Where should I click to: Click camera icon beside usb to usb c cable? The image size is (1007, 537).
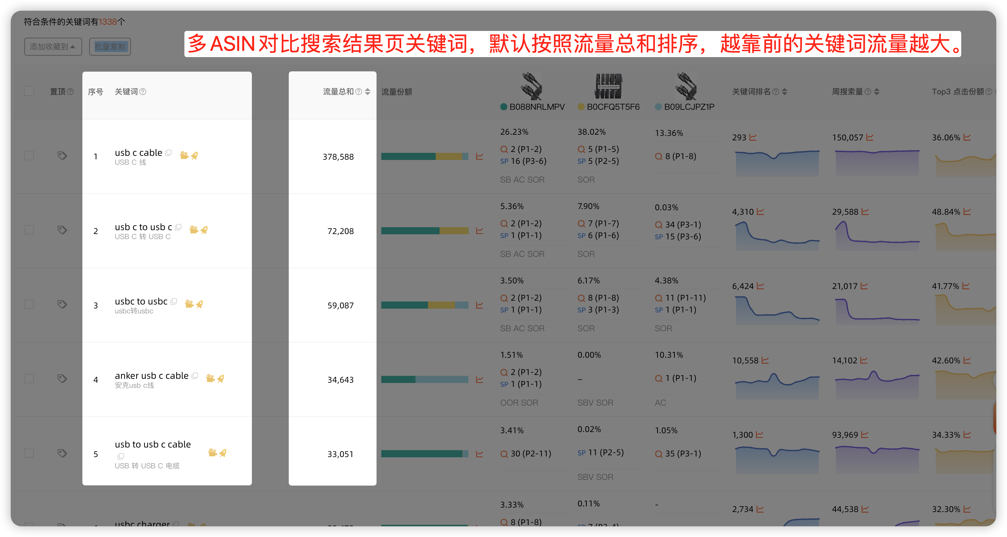(213, 452)
